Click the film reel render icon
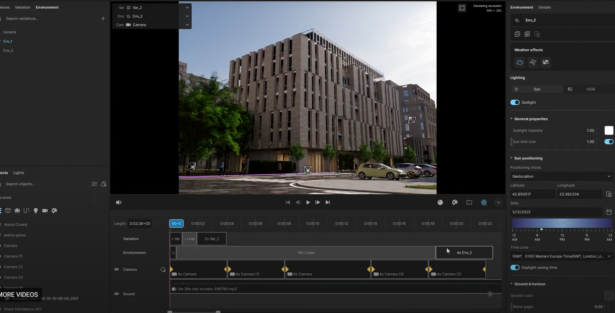The width and height of the screenshot is (615, 313). (484, 202)
